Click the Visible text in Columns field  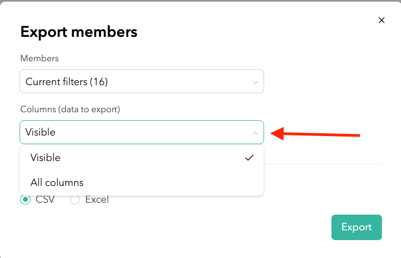click(40, 132)
